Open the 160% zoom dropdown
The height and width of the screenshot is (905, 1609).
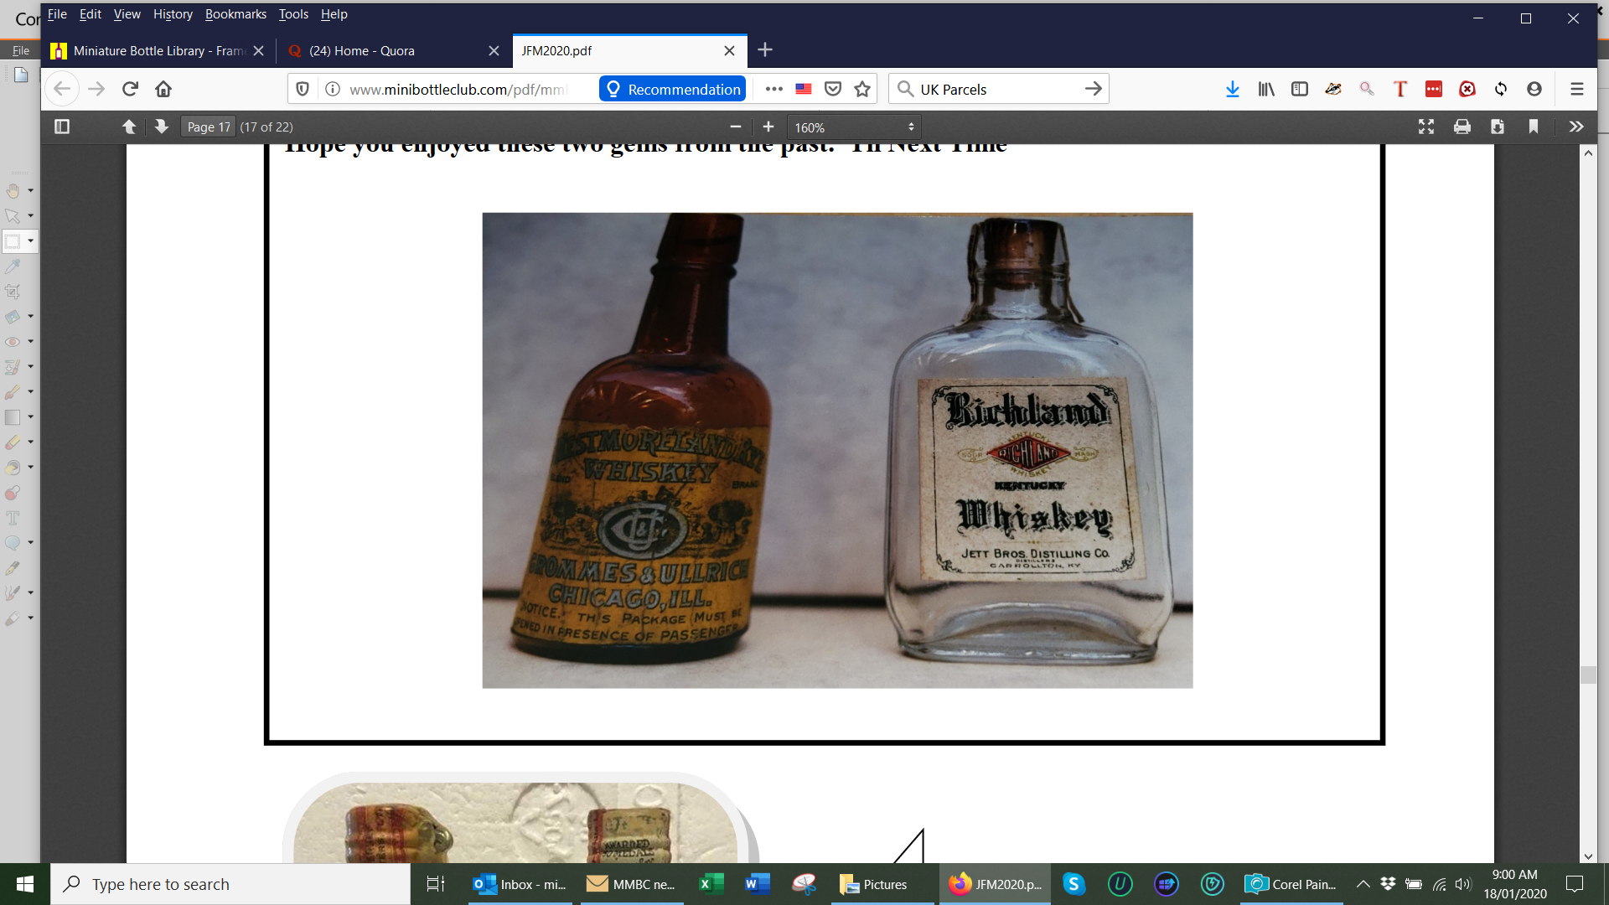(x=854, y=127)
